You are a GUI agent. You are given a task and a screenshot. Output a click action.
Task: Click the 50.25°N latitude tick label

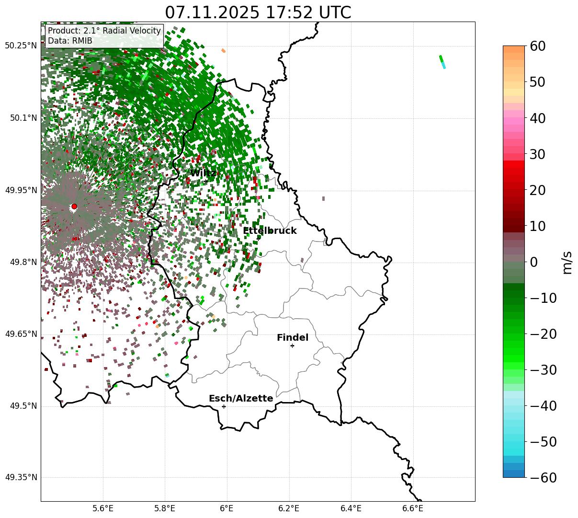click(x=21, y=46)
